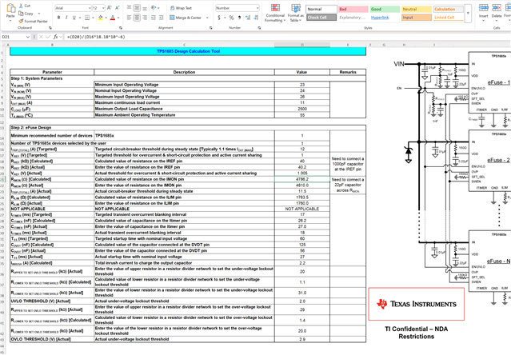
Task: Click Delete cells icon
Action: pos(497,8)
